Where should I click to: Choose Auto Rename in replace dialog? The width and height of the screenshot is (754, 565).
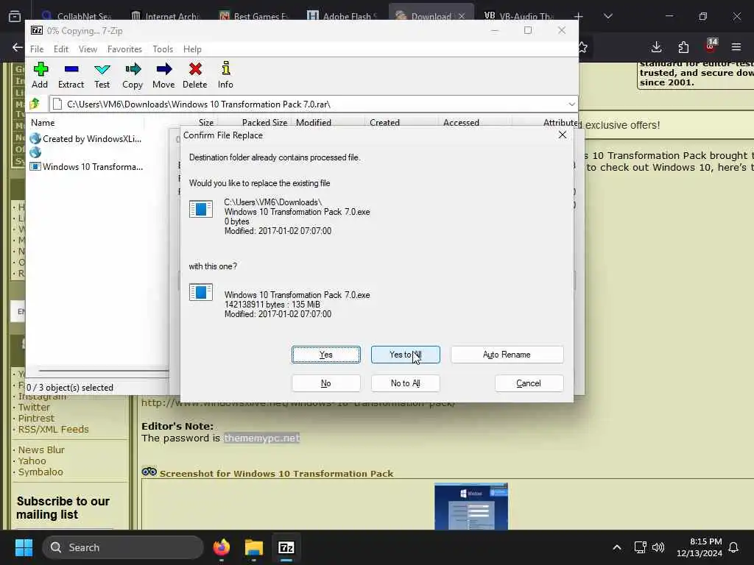point(507,355)
